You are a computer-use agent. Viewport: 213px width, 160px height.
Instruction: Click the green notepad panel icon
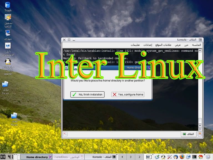tap(157, 157)
